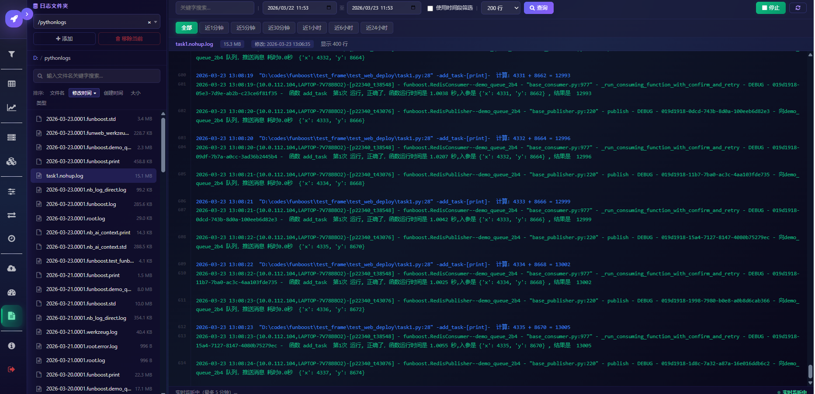Click the log viewer vertical scrollbar thumb

coord(810,371)
